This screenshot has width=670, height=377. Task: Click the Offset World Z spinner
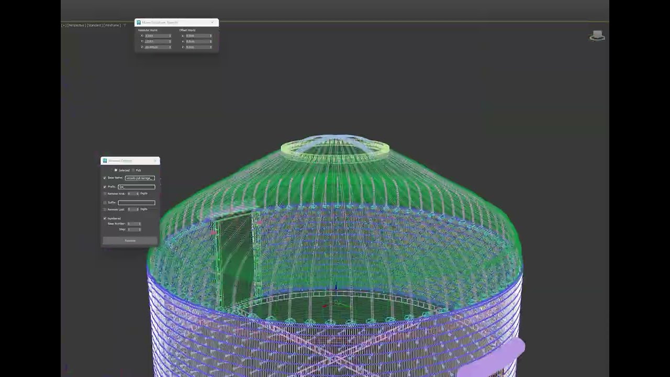point(211,47)
